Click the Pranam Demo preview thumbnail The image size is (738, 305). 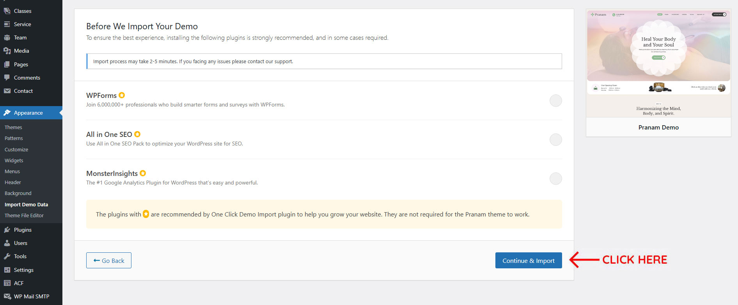coord(658,64)
